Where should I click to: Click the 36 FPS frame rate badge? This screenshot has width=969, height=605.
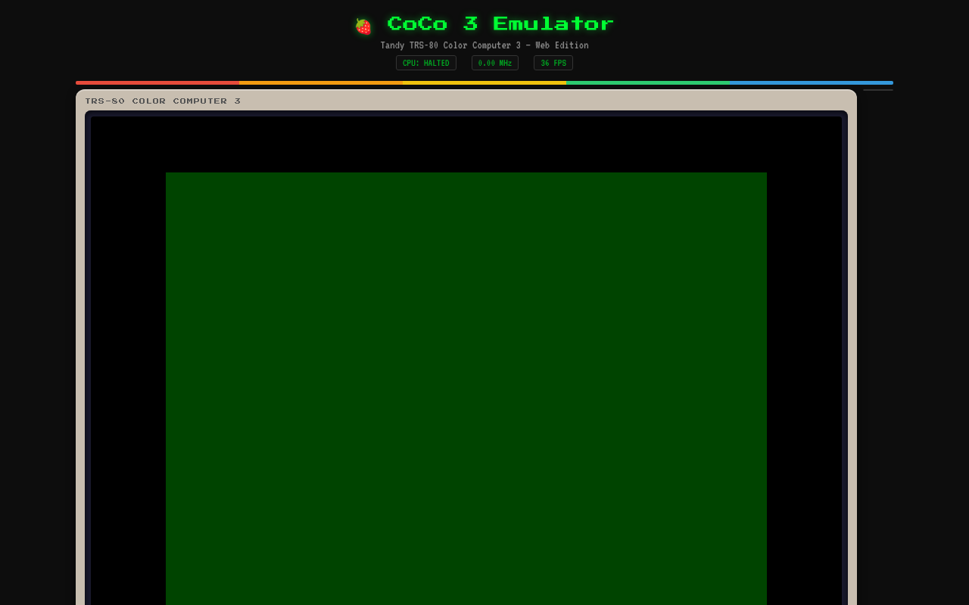click(x=553, y=63)
